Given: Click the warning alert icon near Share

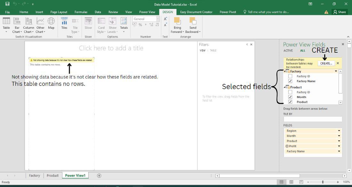Looking at the screenshot, I should click(x=326, y=12).
